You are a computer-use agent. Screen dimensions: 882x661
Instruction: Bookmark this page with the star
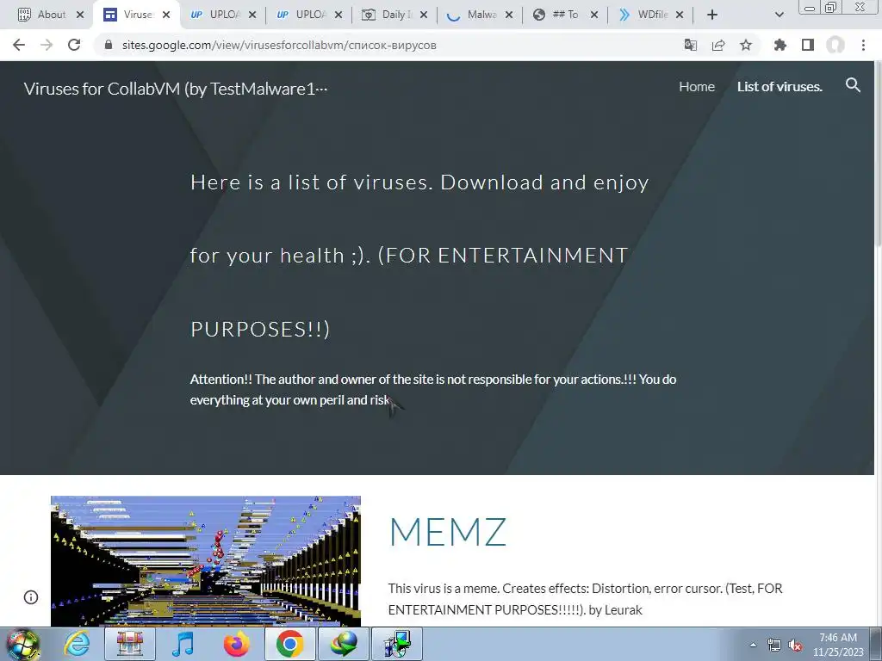[x=746, y=45]
